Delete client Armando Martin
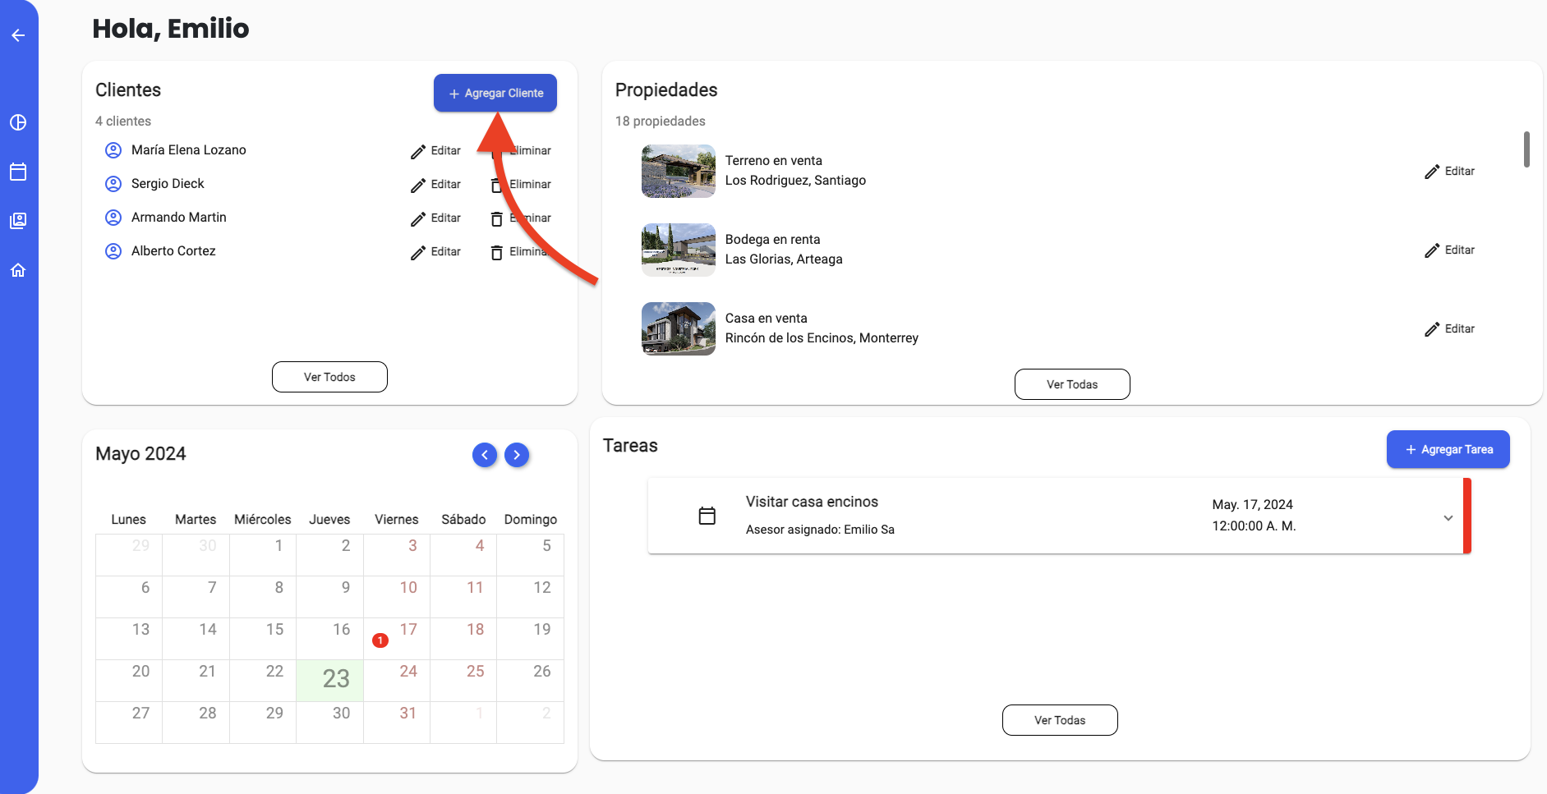1547x794 pixels. click(x=521, y=218)
